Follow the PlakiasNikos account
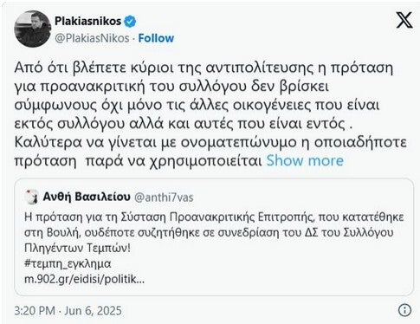420x324 pixels. pyautogui.click(x=156, y=38)
